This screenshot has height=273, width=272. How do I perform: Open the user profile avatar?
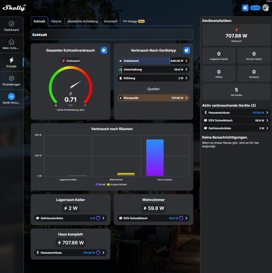[x=265, y=8]
